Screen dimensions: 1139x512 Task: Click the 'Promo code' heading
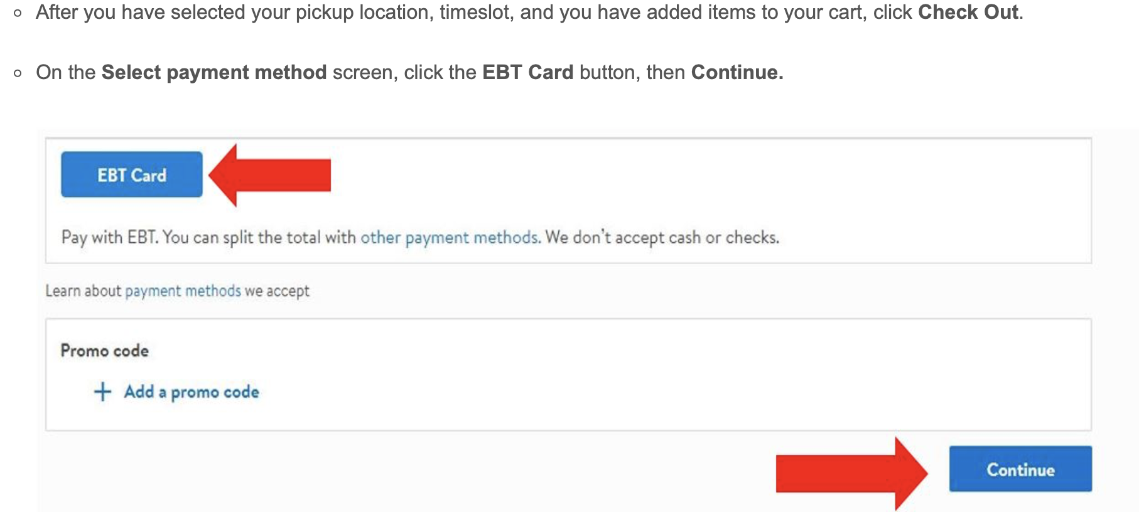pos(105,351)
